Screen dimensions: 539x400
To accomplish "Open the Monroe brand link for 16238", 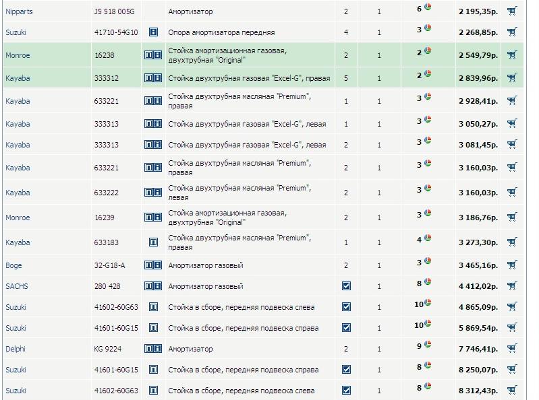I will [18, 55].
